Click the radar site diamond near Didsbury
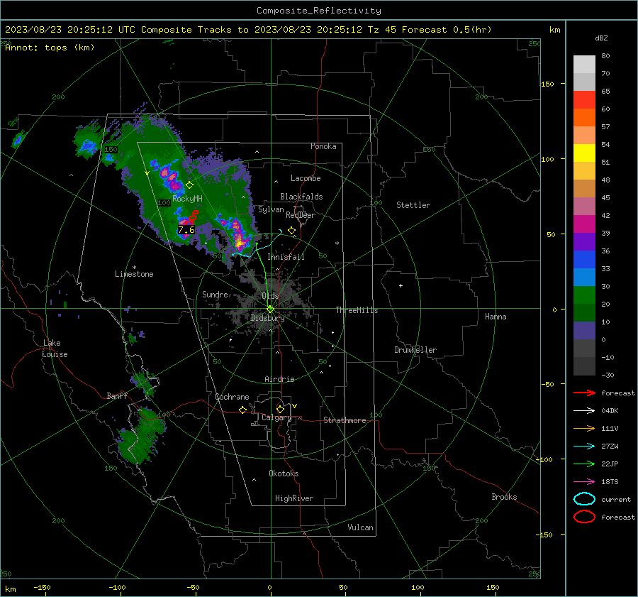The width and height of the screenshot is (638, 597). pos(270,310)
